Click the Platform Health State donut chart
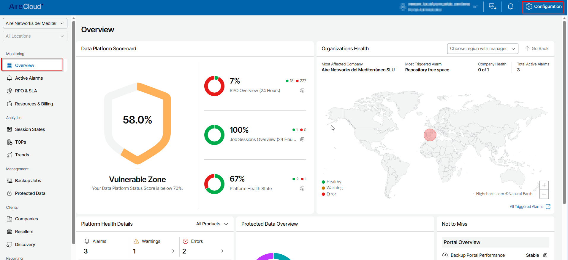 coord(214,184)
